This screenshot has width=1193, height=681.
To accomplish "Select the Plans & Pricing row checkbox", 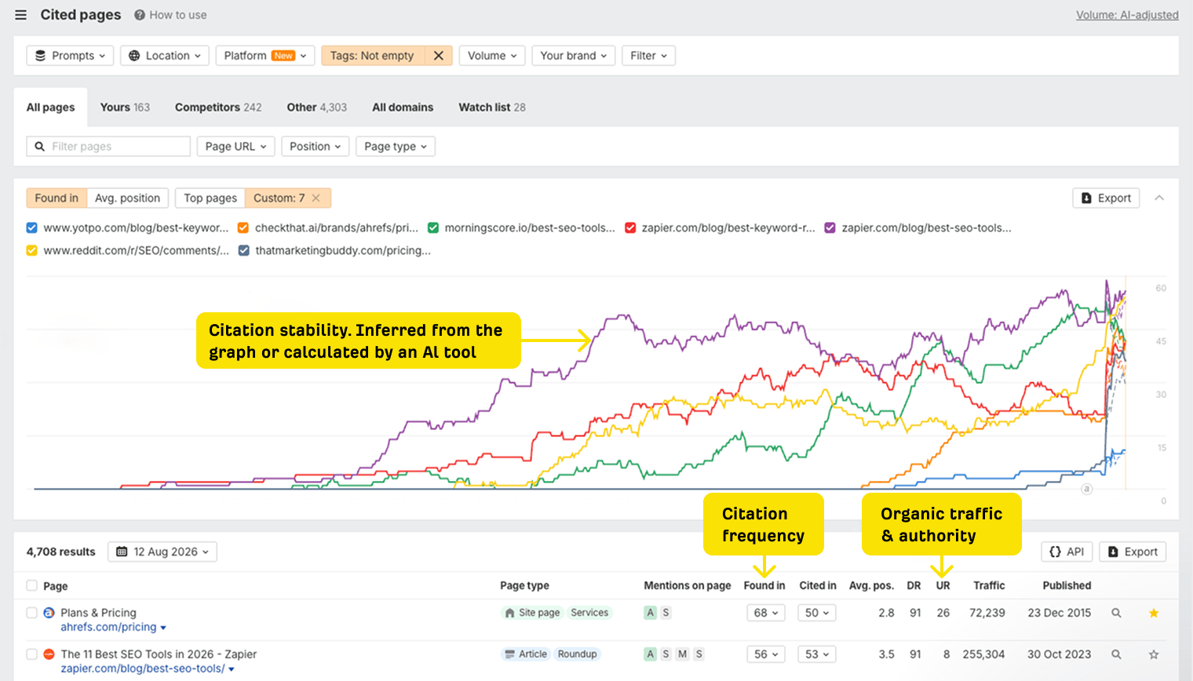I will (31, 613).
